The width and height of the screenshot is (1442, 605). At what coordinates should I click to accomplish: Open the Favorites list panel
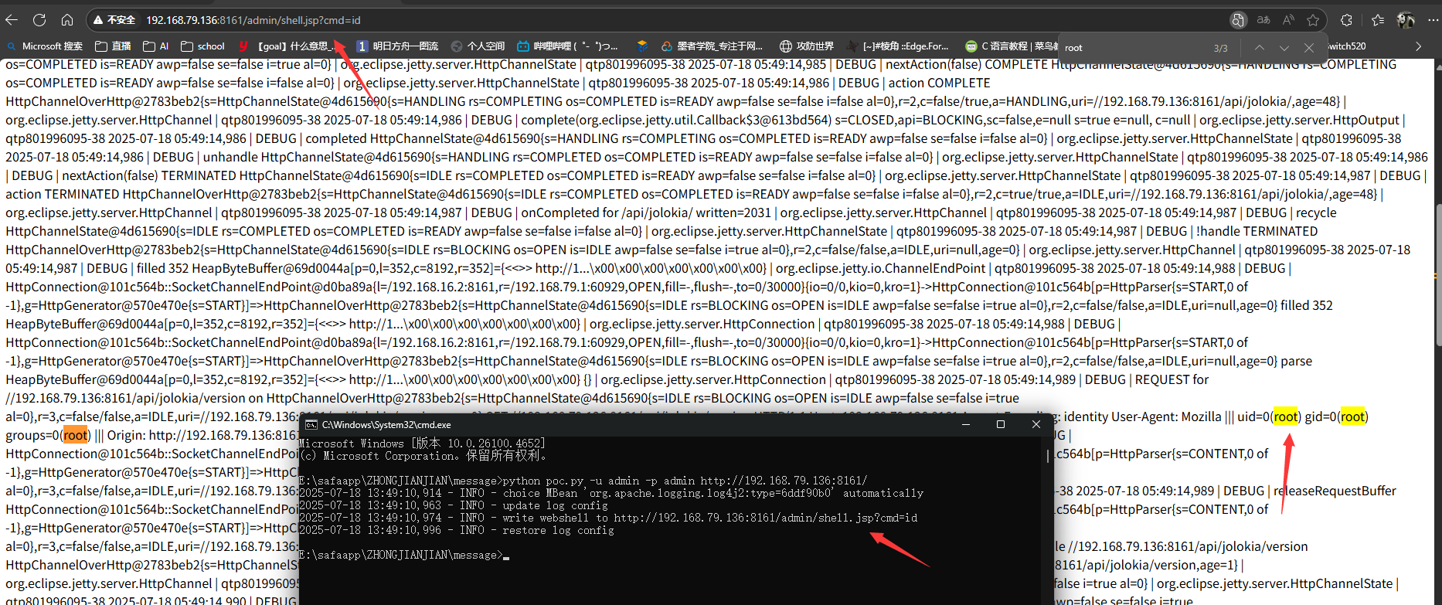tap(1378, 20)
